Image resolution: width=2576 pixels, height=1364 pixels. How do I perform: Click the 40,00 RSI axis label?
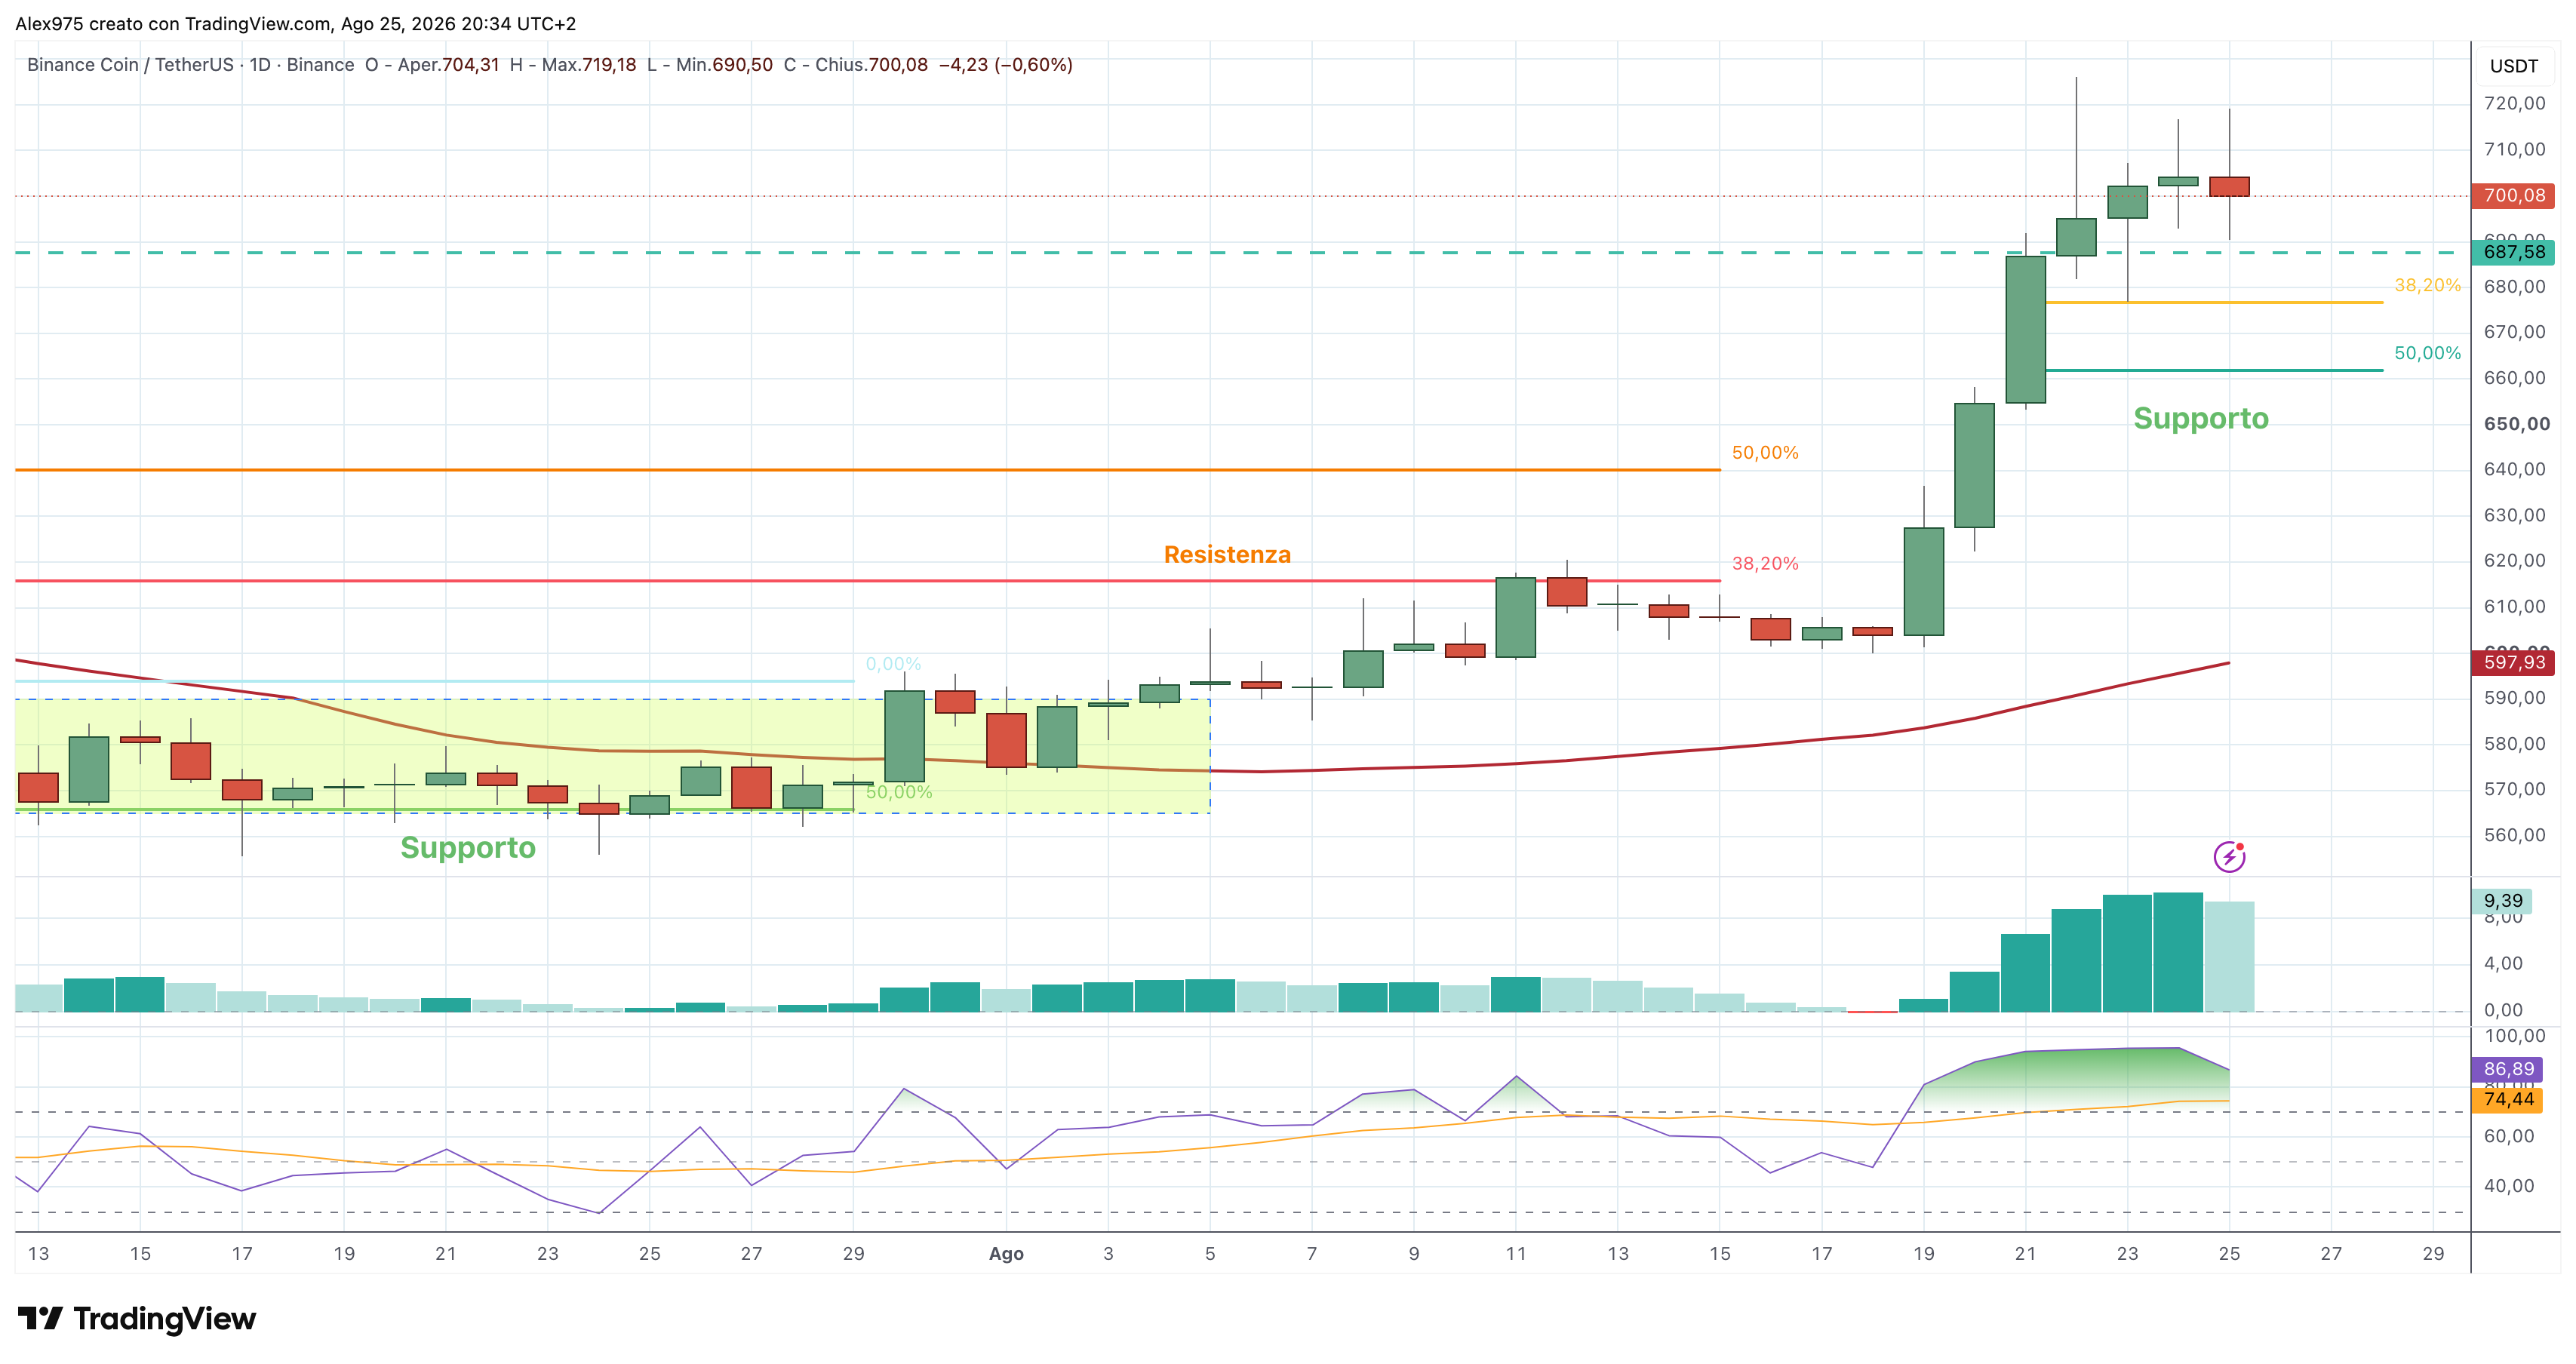pyautogui.click(x=2509, y=1186)
